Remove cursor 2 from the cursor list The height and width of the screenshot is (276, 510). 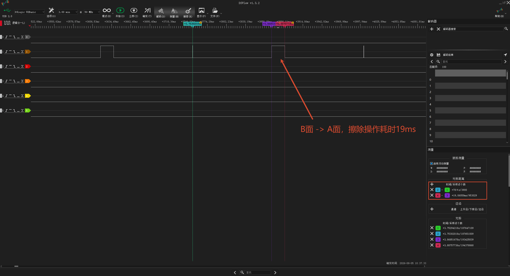pos(432,234)
